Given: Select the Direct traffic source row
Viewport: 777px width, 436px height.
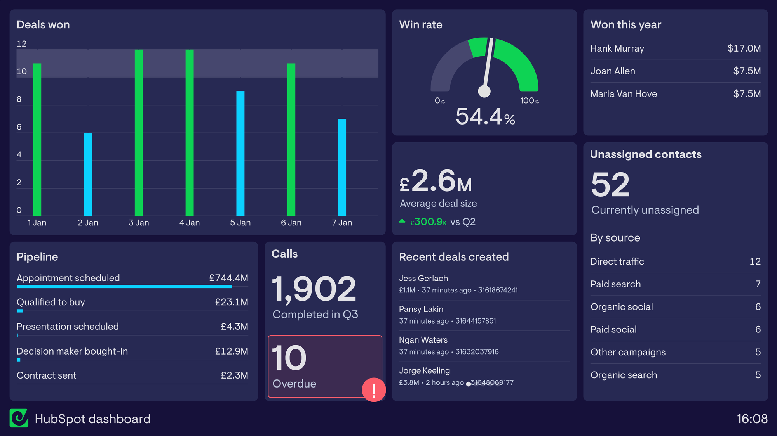Looking at the screenshot, I should pyautogui.click(x=675, y=261).
